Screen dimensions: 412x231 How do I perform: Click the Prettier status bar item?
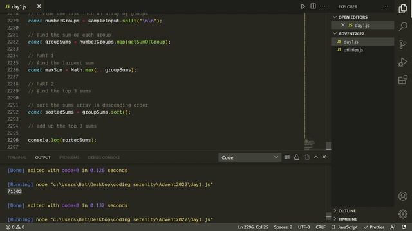(374, 227)
